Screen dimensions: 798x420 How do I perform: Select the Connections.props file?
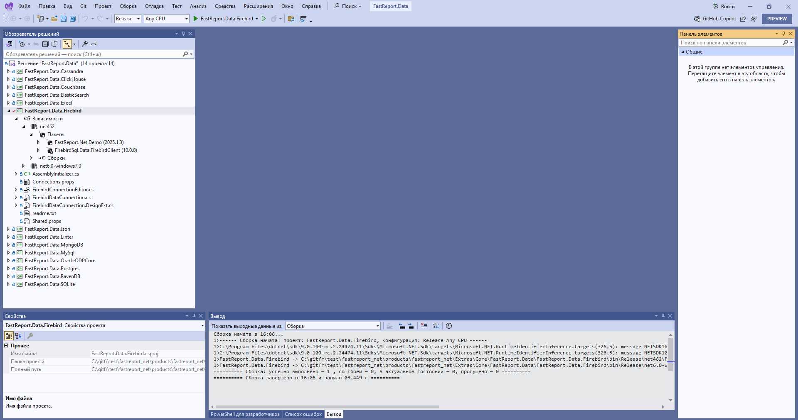point(53,182)
